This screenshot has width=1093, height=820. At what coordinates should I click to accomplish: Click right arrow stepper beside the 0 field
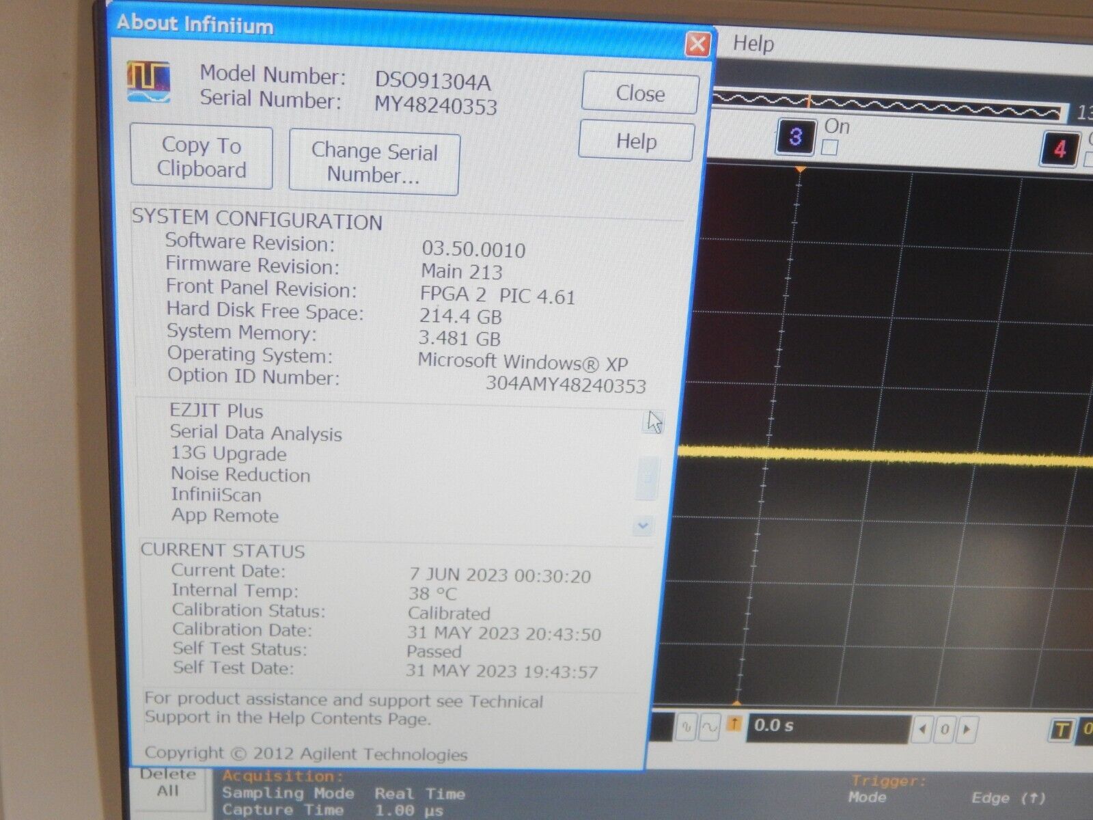[x=968, y=730]
